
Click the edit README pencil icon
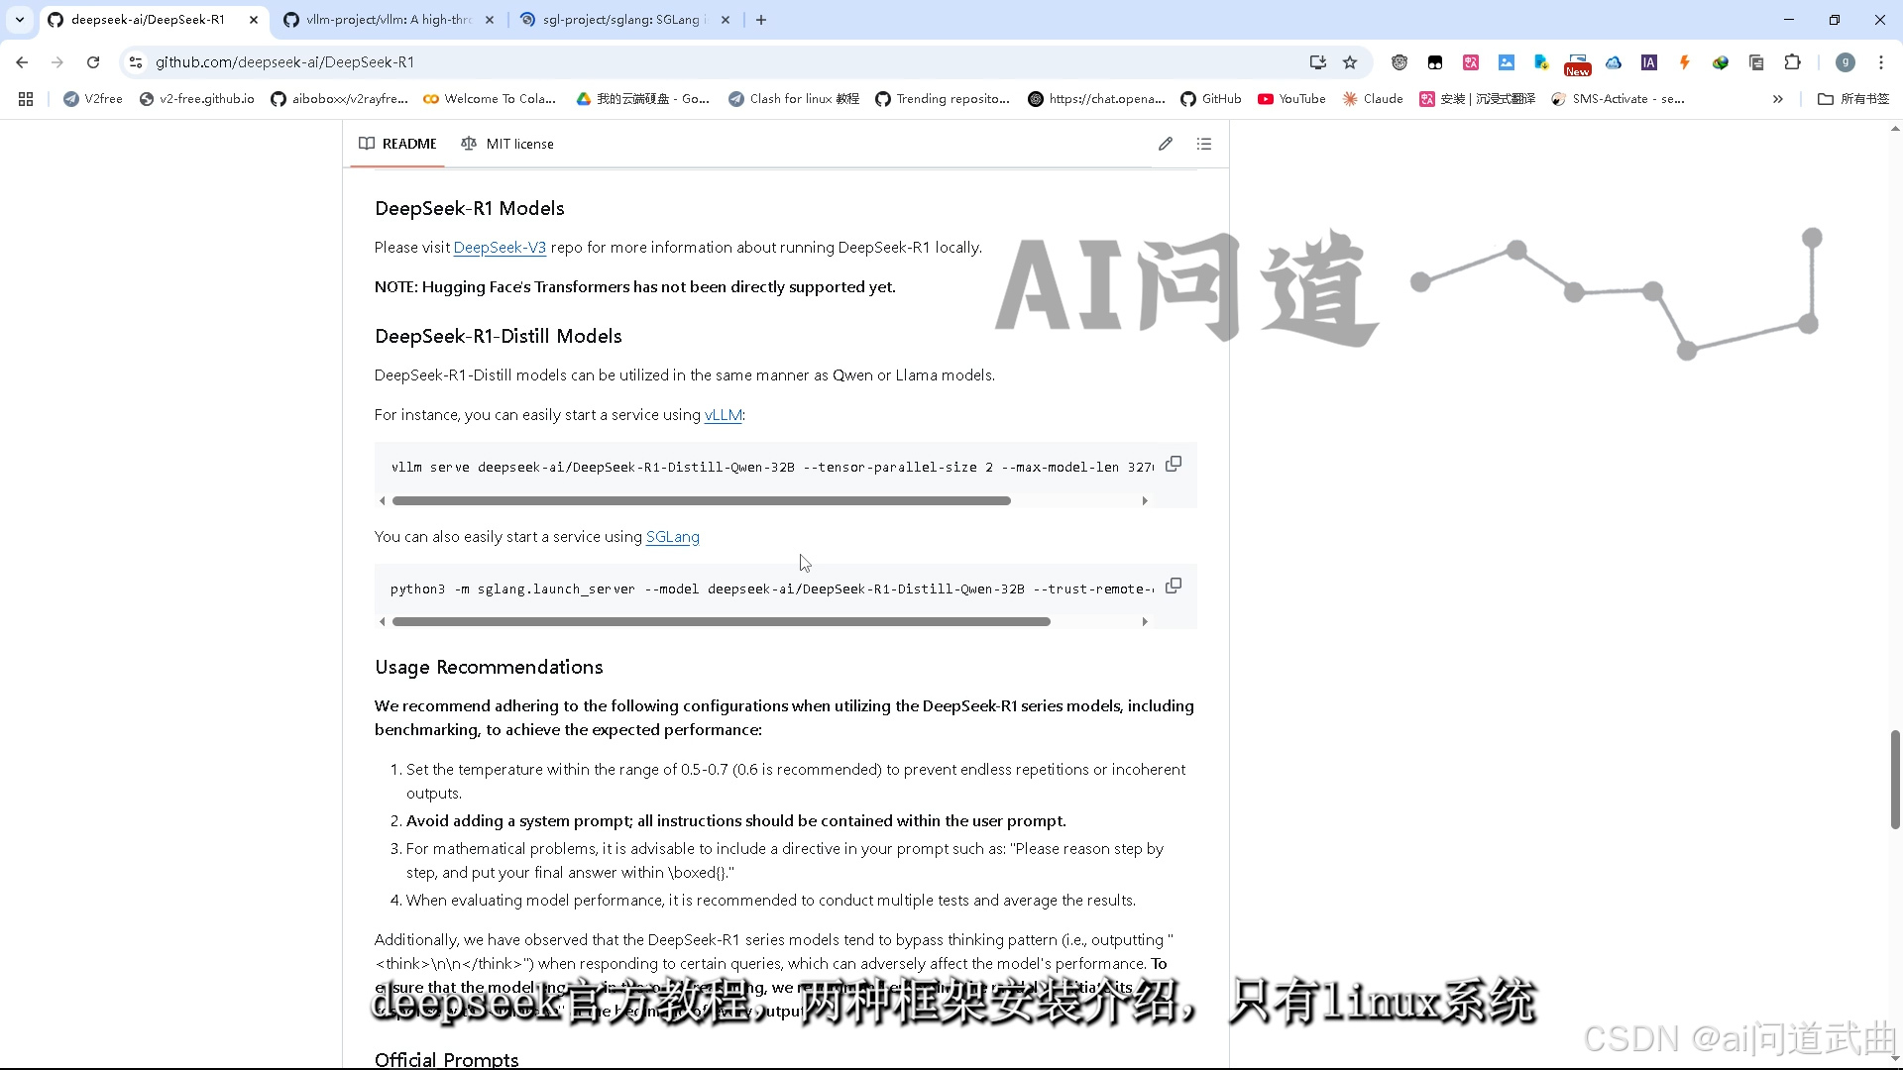tap(1166, 144)
